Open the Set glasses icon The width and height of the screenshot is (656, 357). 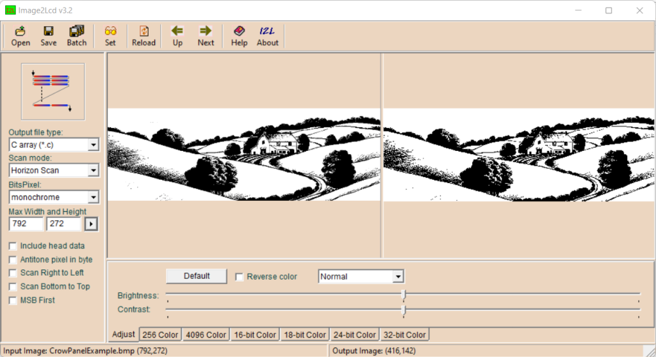[110, 36]
